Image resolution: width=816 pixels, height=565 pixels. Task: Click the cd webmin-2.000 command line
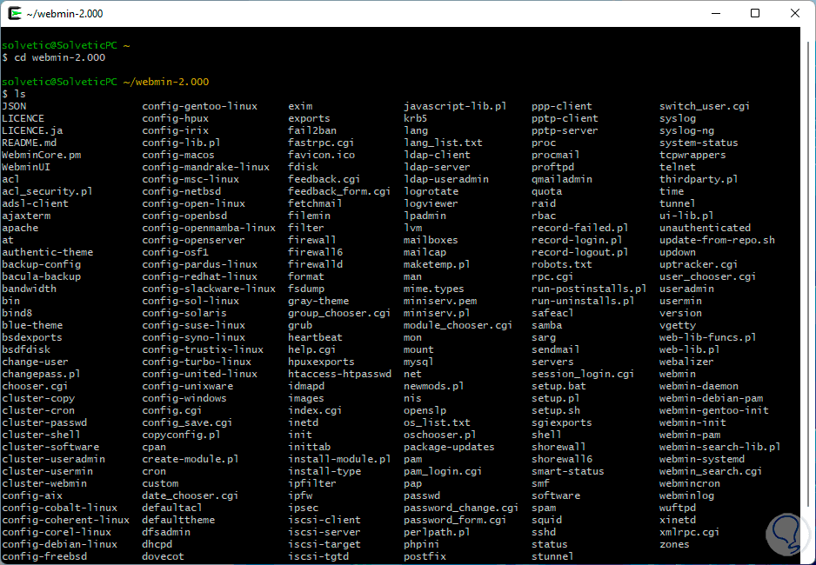(x=59, y=57)
